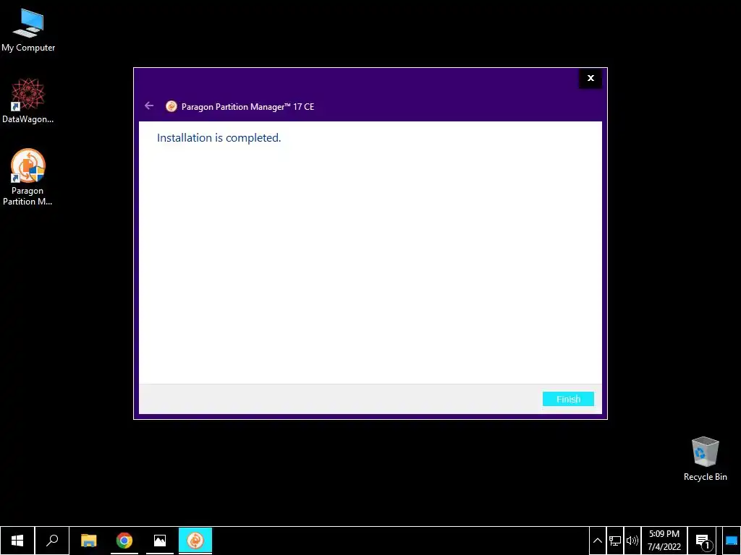Open File Explorer from the taskbar

point(89,541)
